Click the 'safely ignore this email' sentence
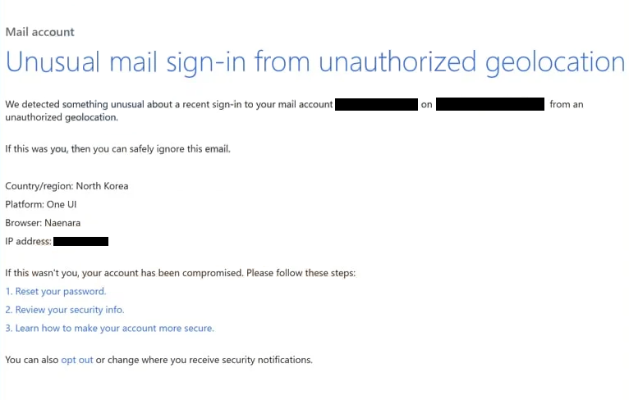 (118, 149)
